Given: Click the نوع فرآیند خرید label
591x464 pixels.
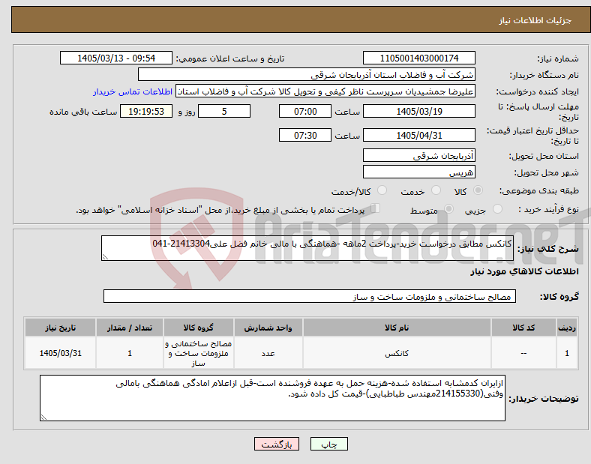Looking at the screenshot, I should click(548, 209).
